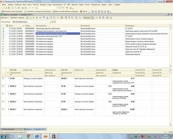The height and width of the screenshot is (139, 173).
Task: Click the Советы button
Action: 84,11
